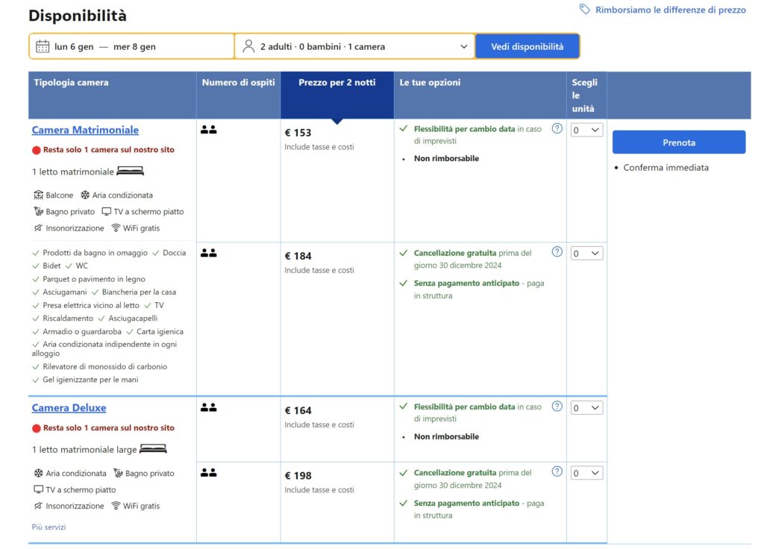Open help icon beside €153 flexibility option
Screen dimensions: 764x549
coord(557,128)
